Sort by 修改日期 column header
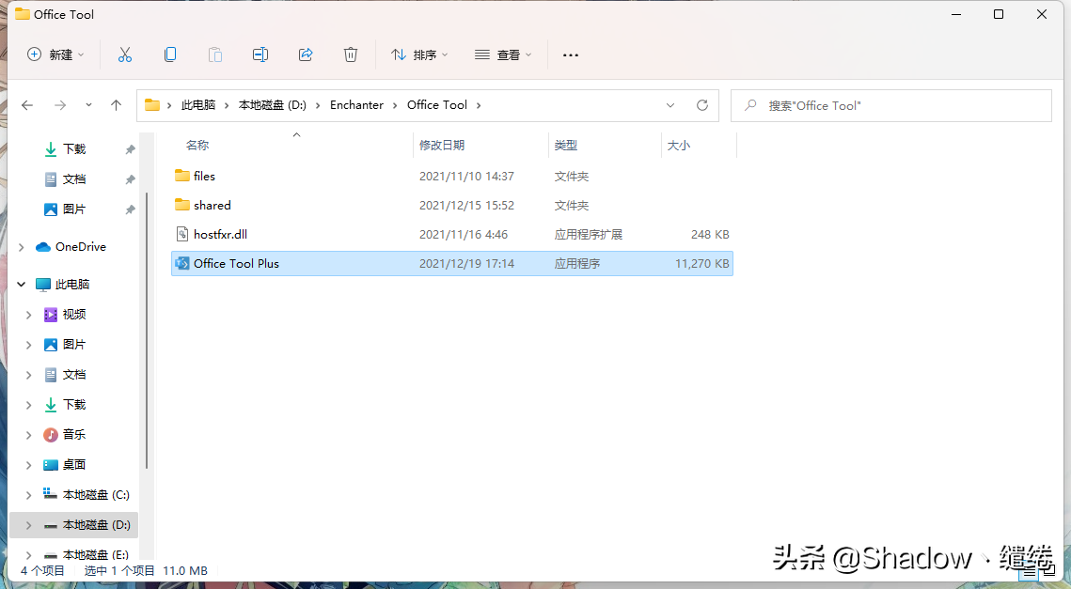 pos(442,146)
